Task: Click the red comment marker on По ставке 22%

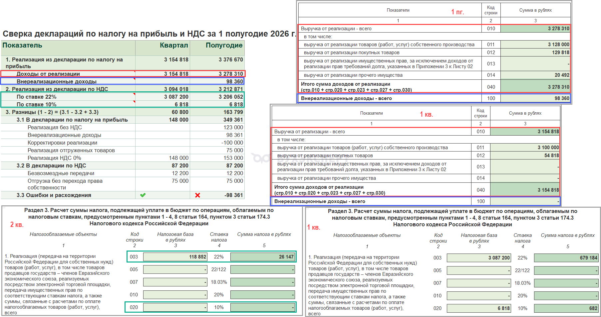Action: (x=134, y=94)
